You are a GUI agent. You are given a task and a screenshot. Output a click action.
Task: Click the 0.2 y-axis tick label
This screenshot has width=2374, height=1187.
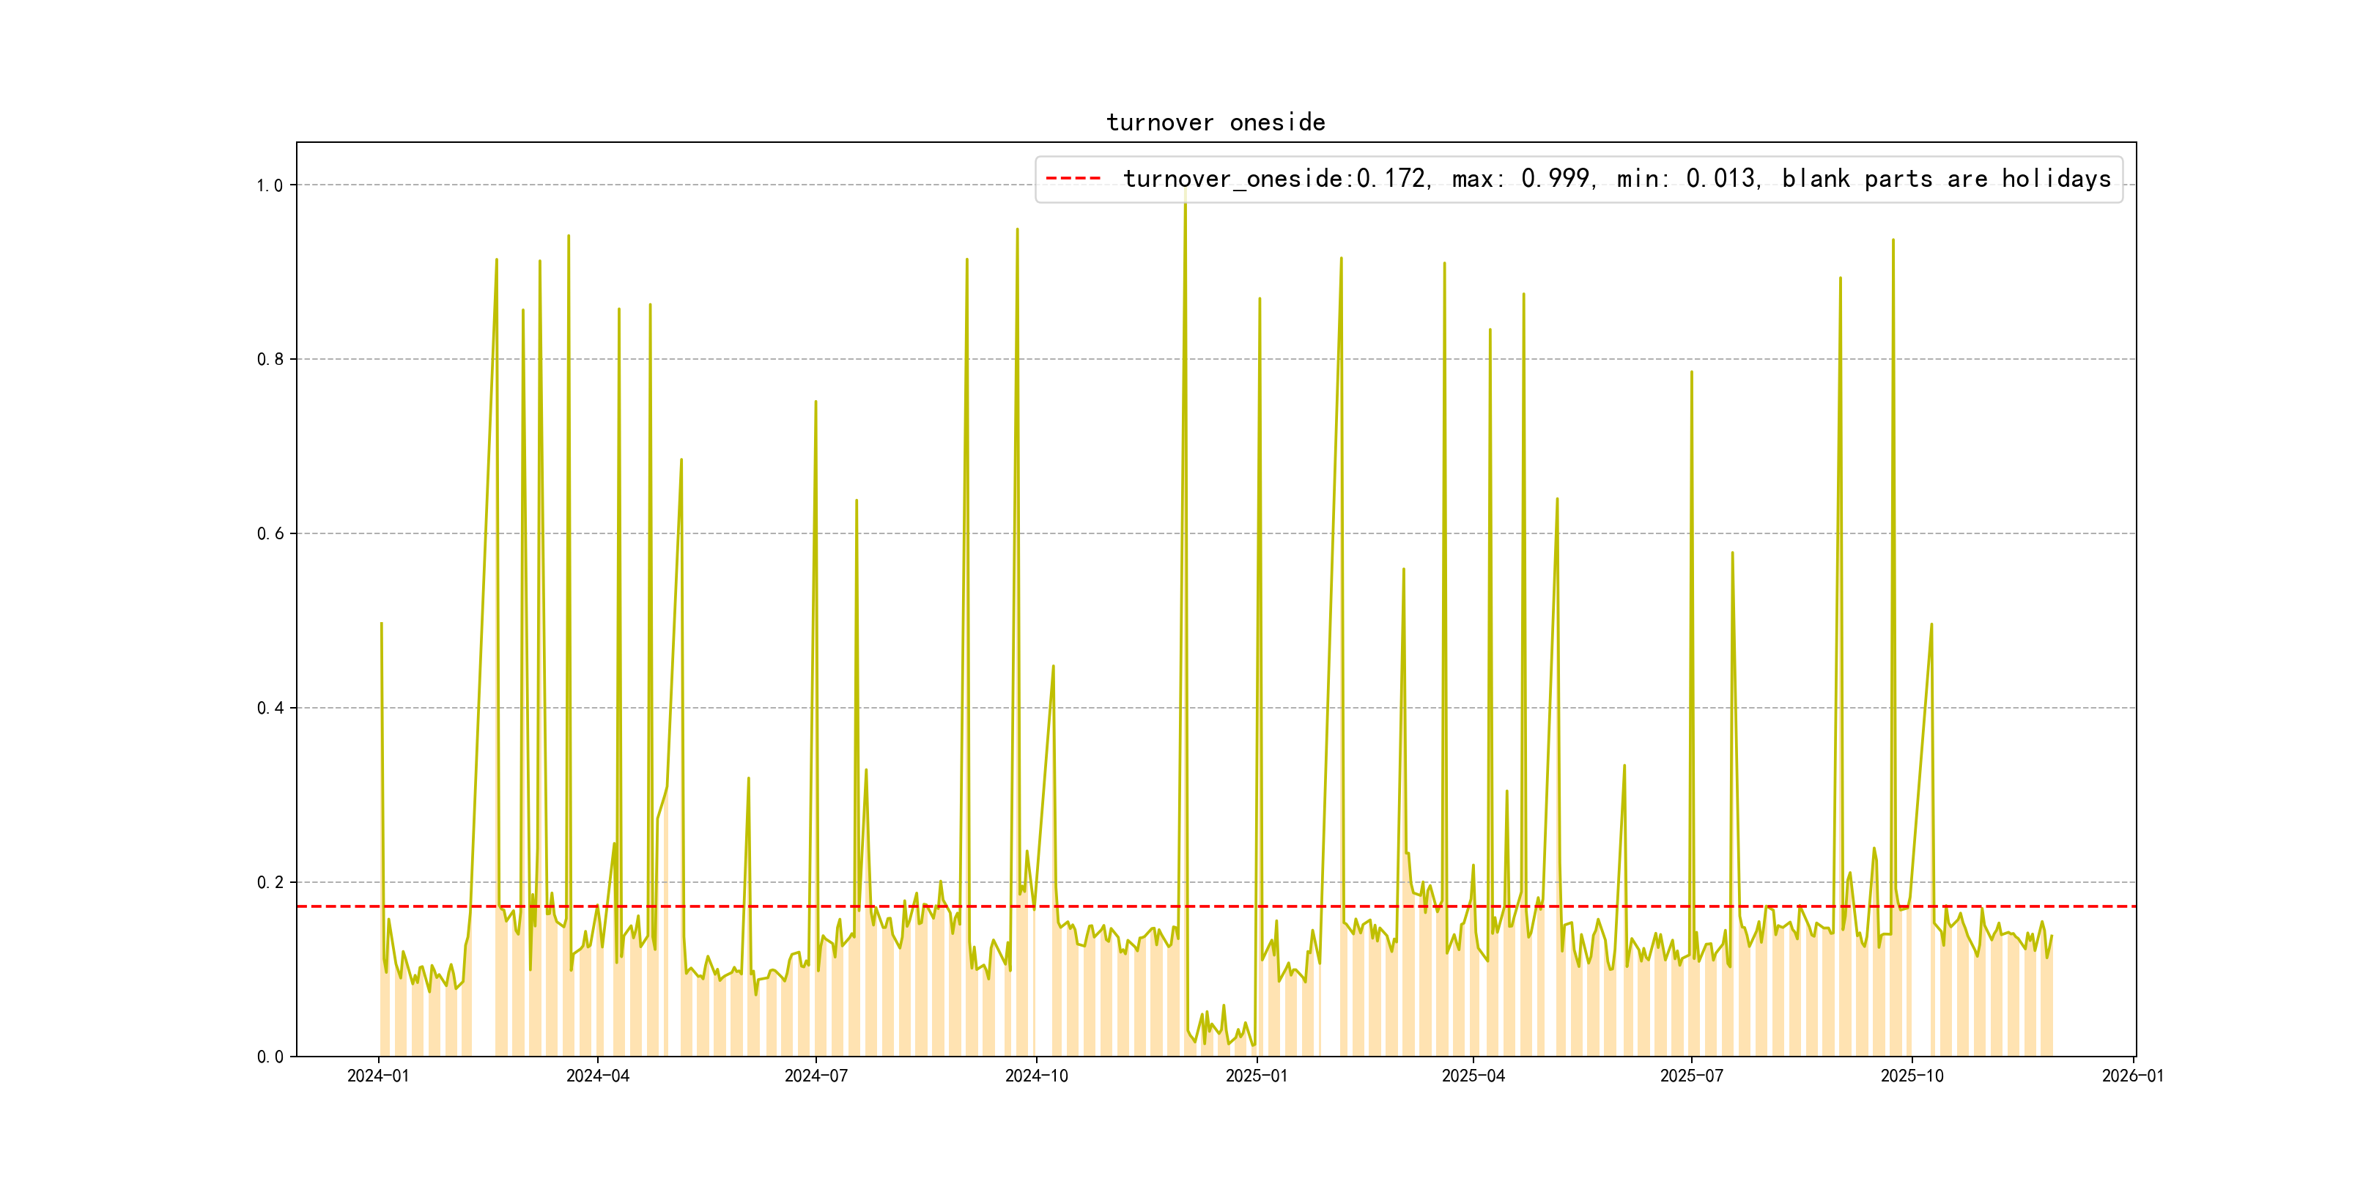pyautogui.click(x=269, y=882)
